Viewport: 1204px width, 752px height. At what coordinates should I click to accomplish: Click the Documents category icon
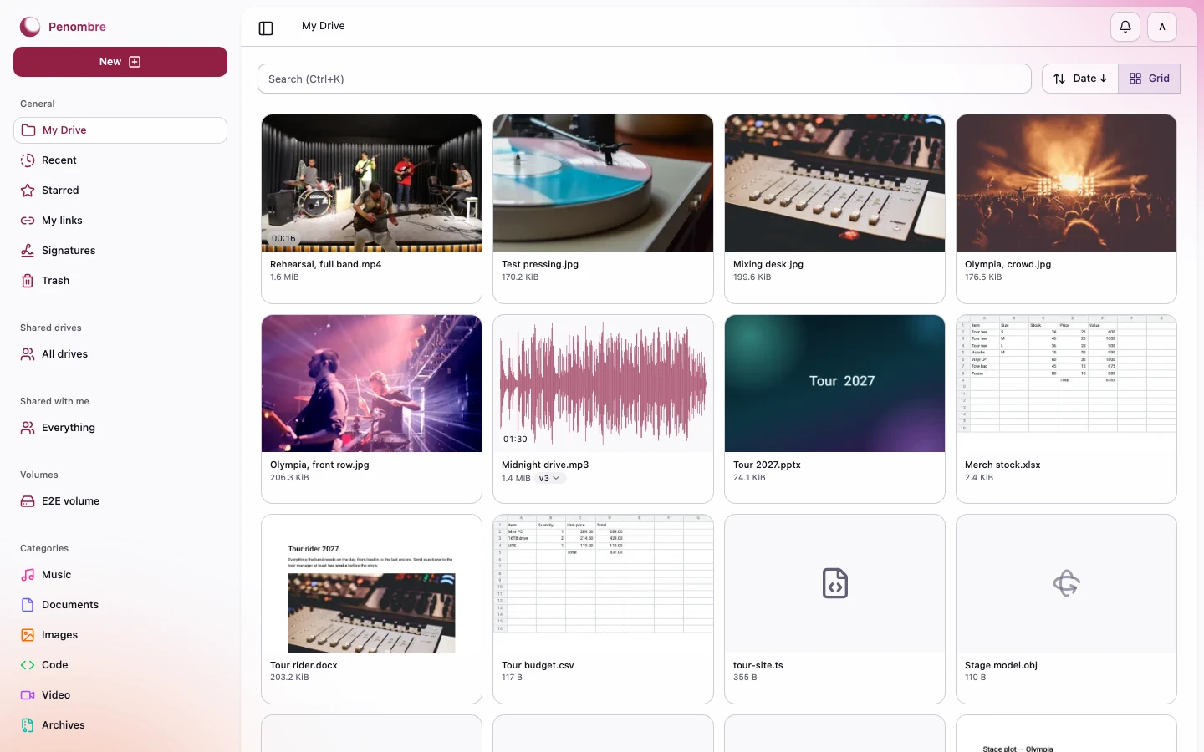click(x=28, y=605)
